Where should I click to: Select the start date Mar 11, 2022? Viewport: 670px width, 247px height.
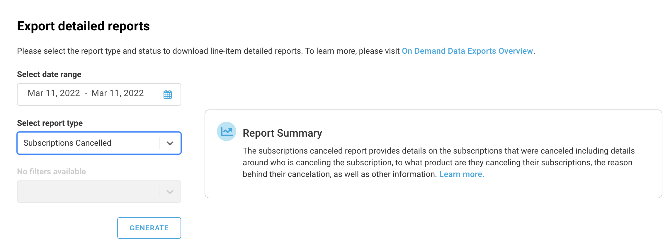[54, 93]
